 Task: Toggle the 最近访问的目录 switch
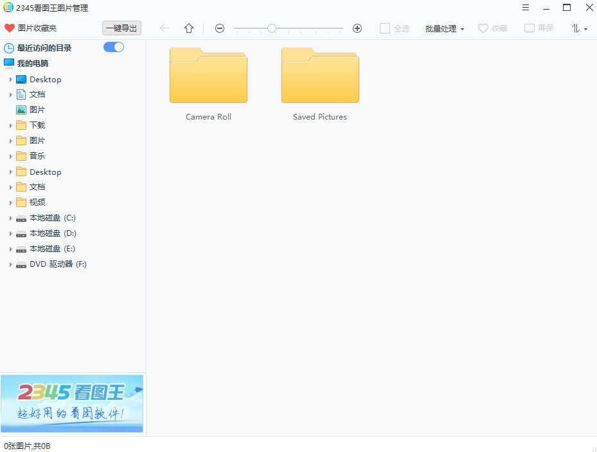click(114, 47)
